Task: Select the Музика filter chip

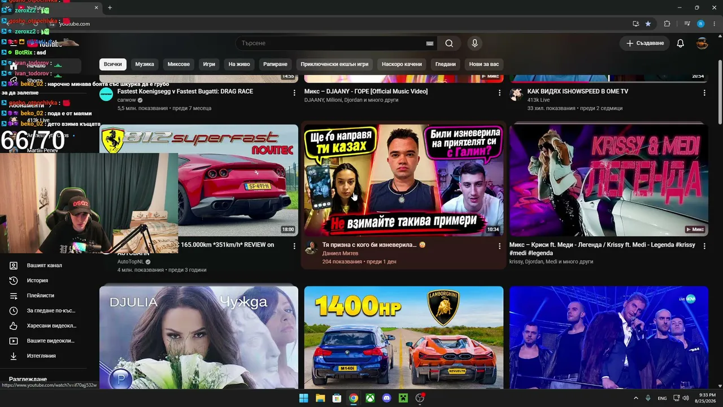Action: coord(145,64)
